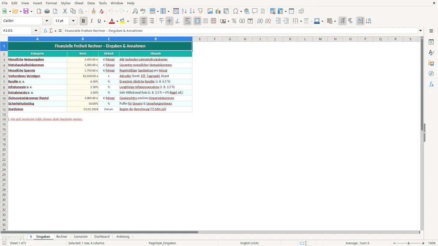Switch to the Dashboard sheet tab
This screenshot has width=438, height=246.
pos(102,237)
